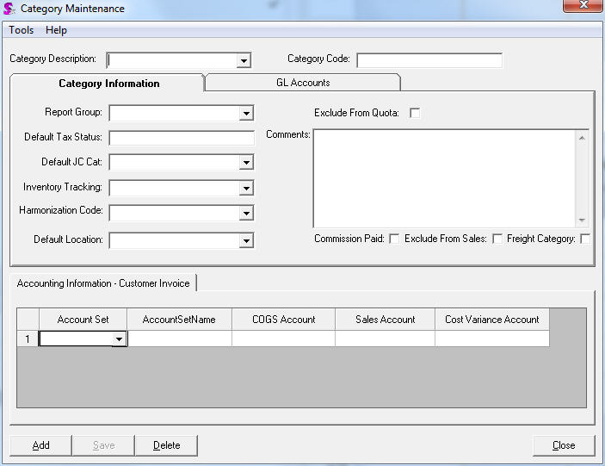
Task: Expand the Harmonization Code dropdown
Action: click(x=246, y=213)
